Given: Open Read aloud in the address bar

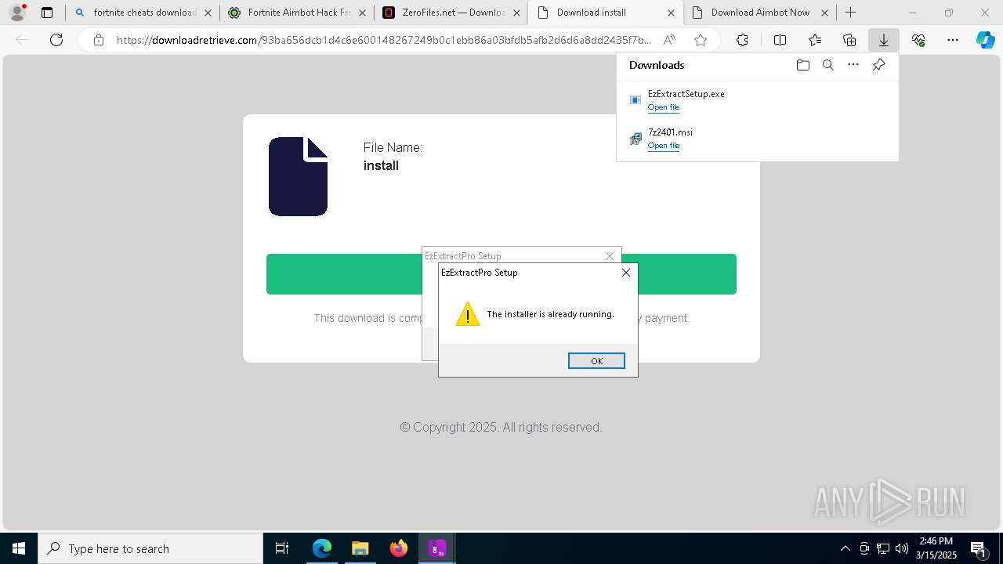Looking at the screenshot, I should coord(669,40).
